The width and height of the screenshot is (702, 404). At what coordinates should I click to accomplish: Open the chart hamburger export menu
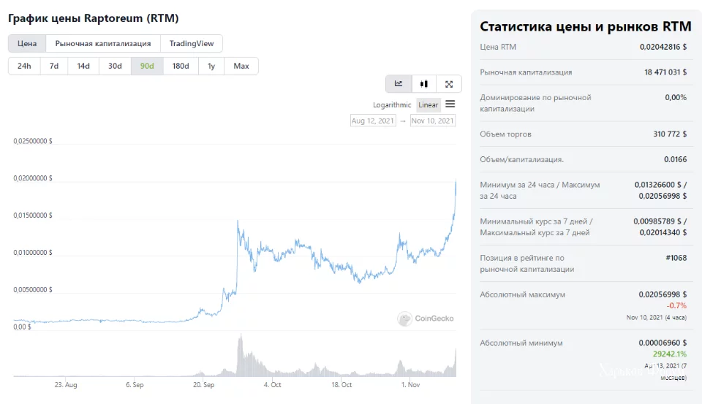point(450,104)
